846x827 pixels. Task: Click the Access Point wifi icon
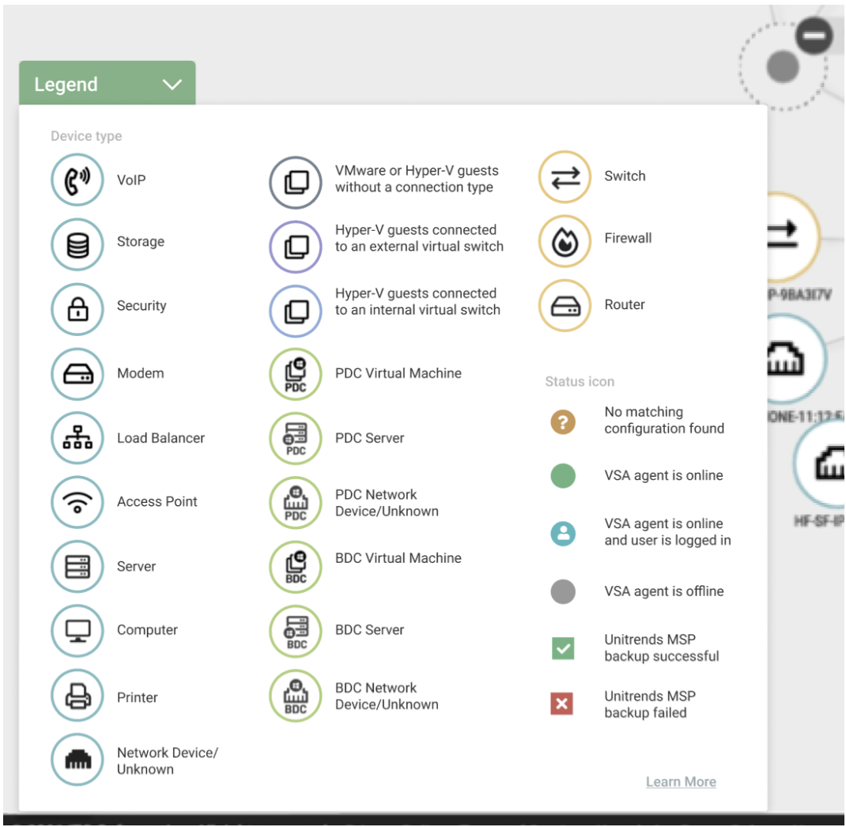(77, 501)
